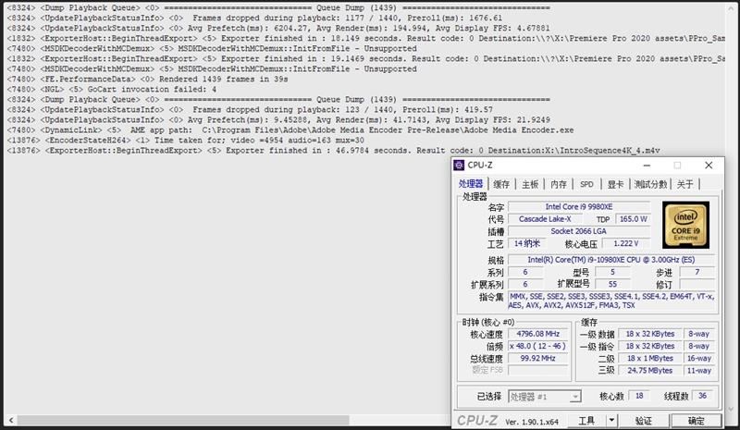Click the 确定 button
This screenshot has height=430, width=740.
(x=697, y=421)
